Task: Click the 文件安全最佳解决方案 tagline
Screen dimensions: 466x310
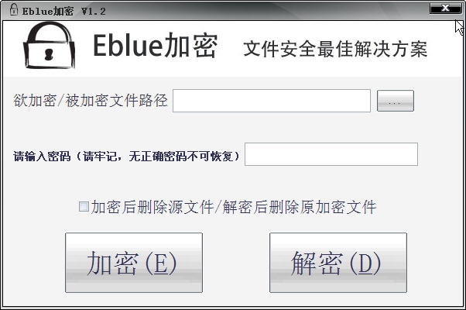Action: coord(335,49)
